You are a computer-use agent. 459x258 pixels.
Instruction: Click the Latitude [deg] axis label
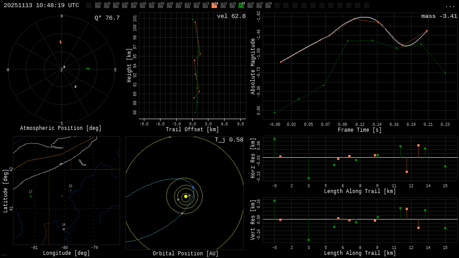(5, 191)
